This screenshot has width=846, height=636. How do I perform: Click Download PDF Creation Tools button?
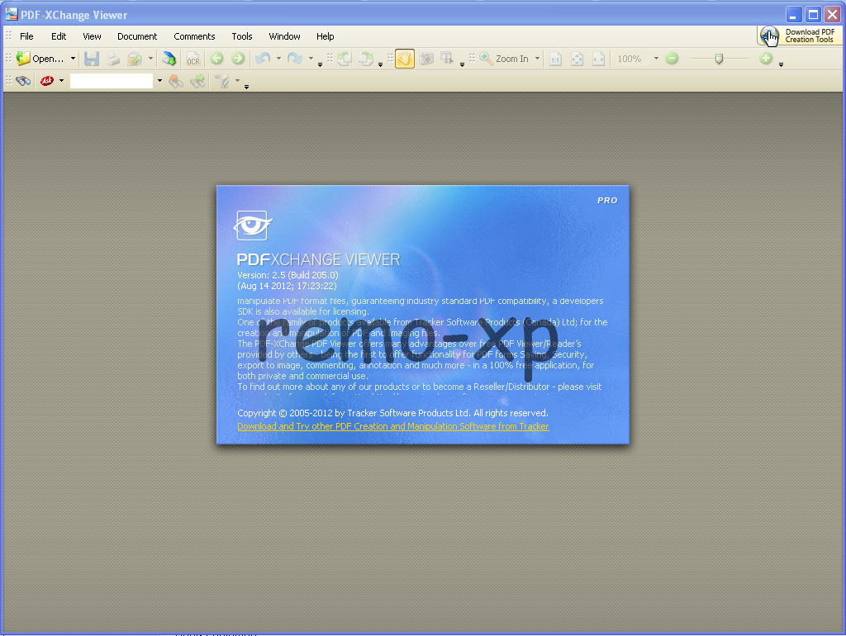point(799,36)
